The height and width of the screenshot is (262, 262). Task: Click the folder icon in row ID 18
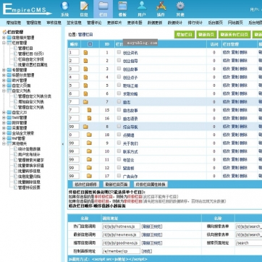pos(89,135)
